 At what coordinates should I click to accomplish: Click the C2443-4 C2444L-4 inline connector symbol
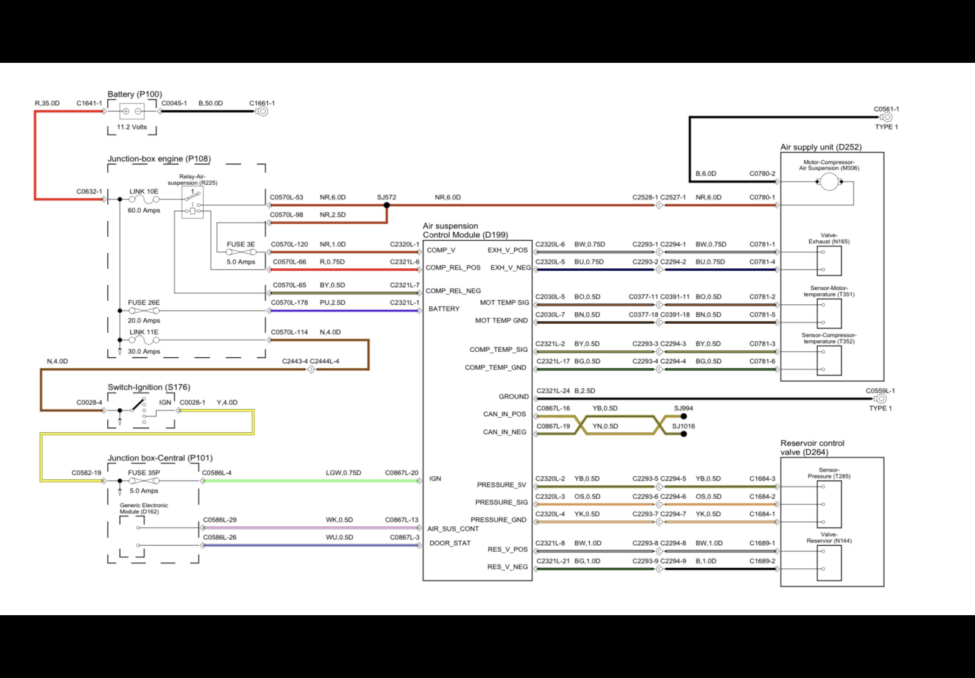click(x=311, y=369)
